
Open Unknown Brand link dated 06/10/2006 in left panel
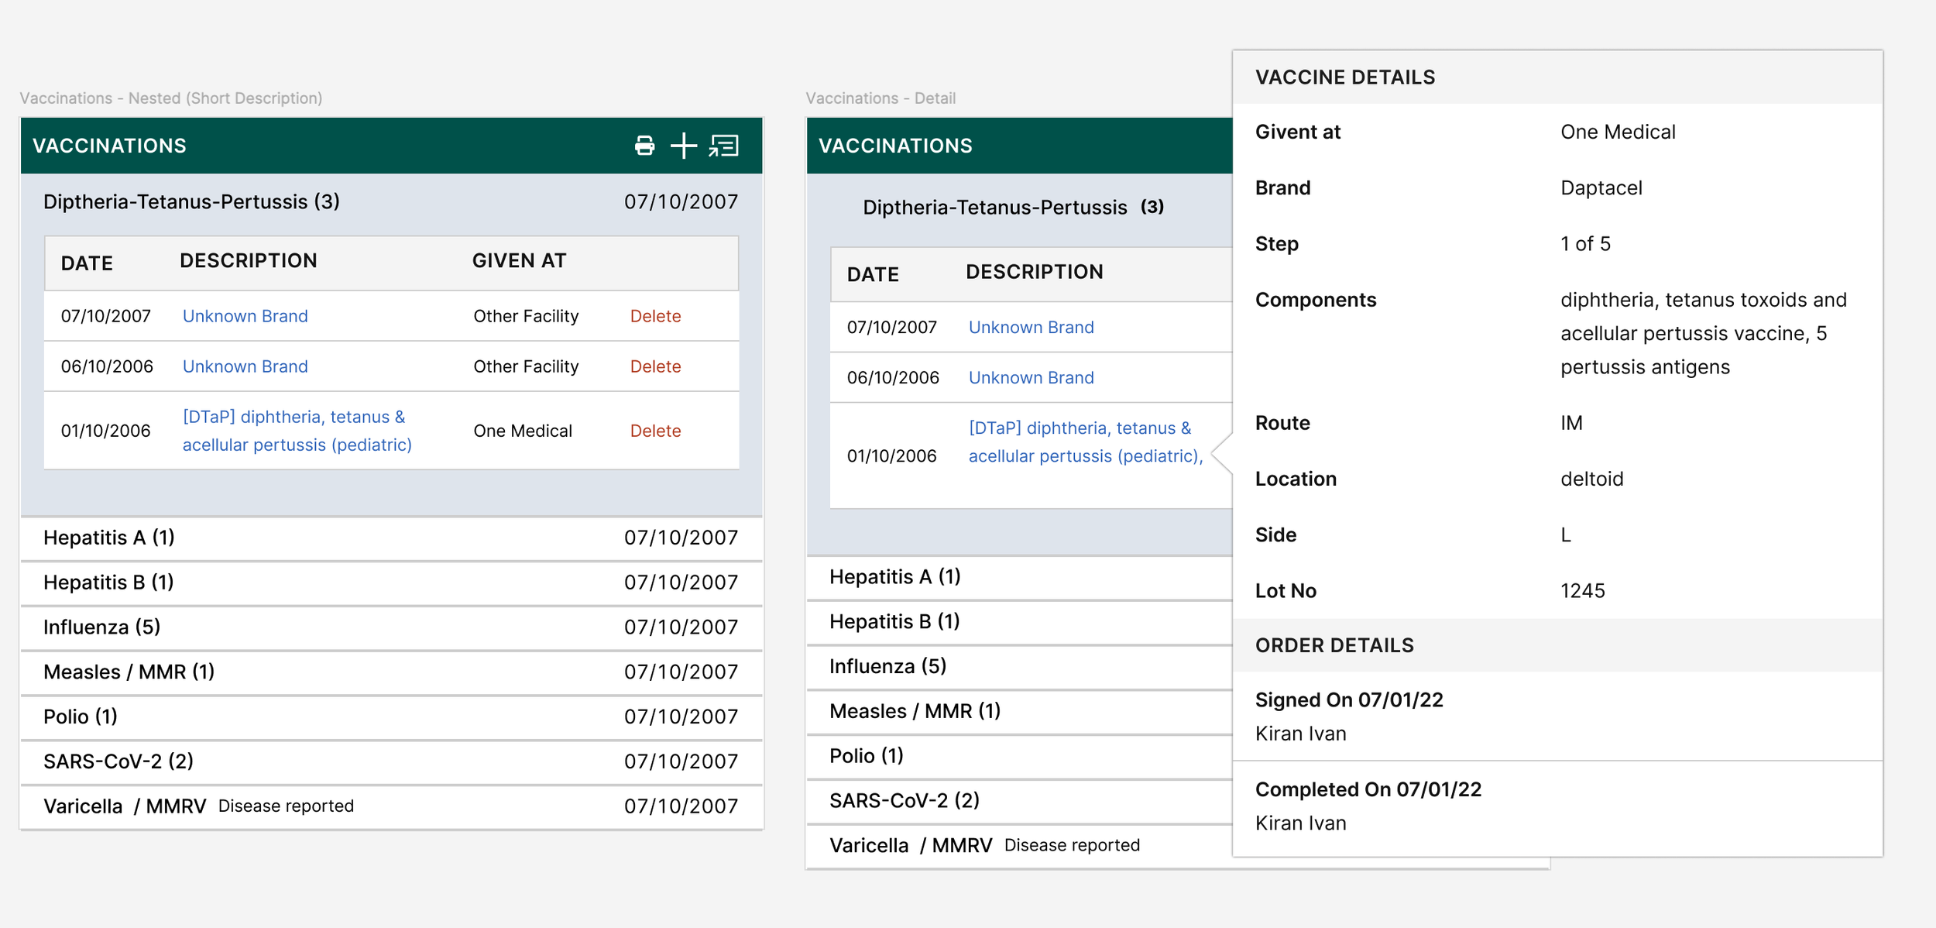(245, 366)
